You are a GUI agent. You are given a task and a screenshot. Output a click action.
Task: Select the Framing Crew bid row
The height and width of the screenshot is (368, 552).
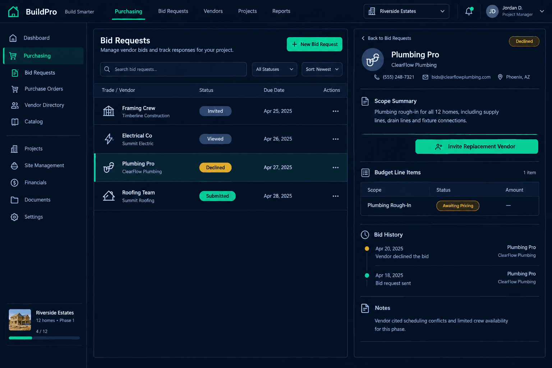tap(221, 111)
